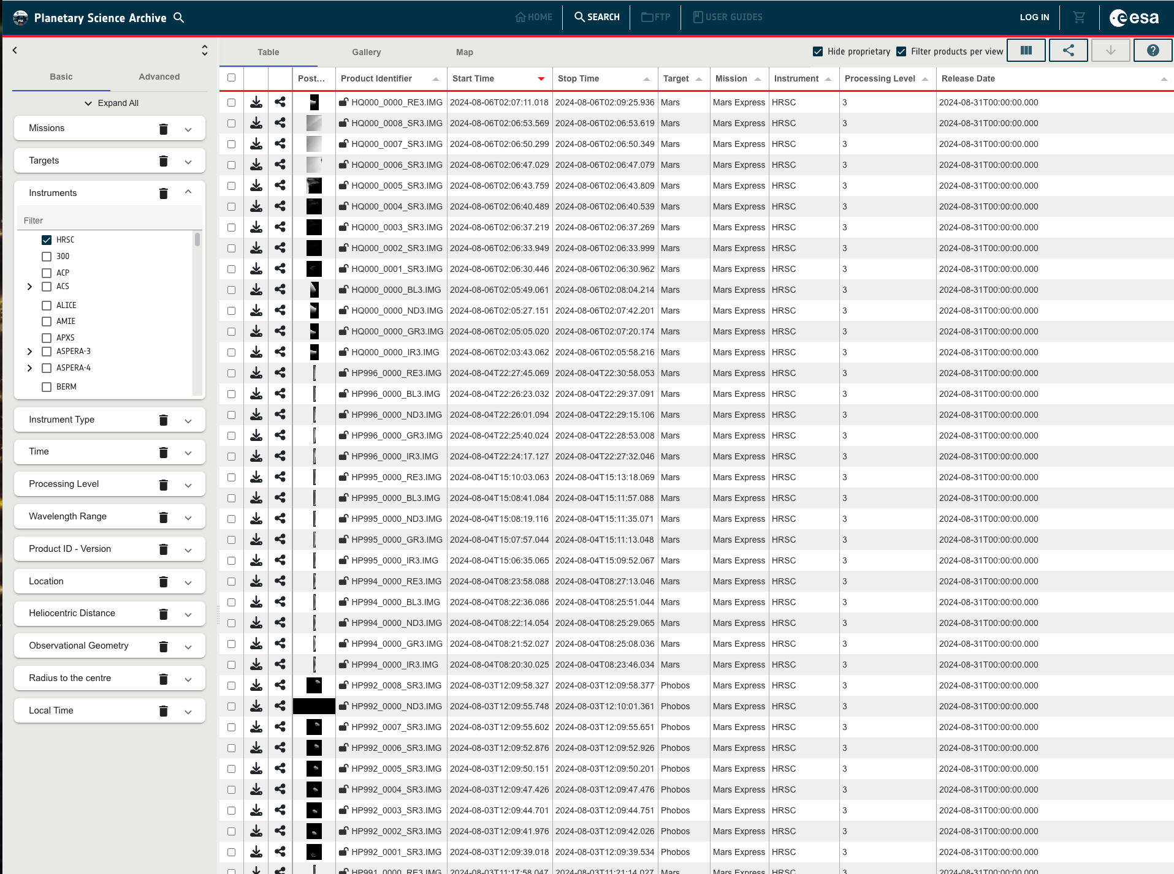This screenshot has height=874, width=1174.
Task: Open the column selector icon in toolbar
Action: (1026, 51)
